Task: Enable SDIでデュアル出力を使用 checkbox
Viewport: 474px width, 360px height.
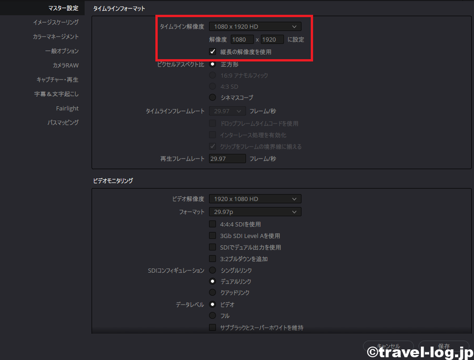Action: point(213,247)
